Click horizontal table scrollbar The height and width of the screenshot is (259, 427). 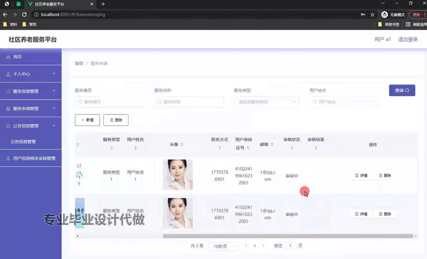point(288,236)
